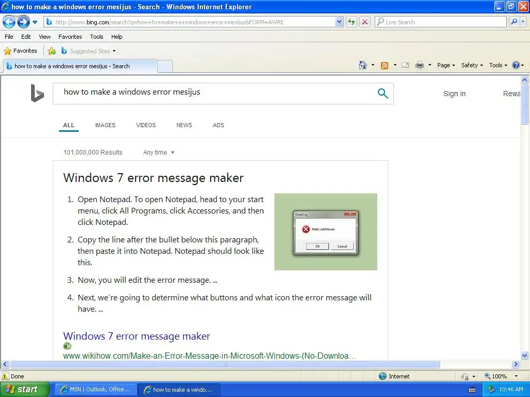Screen dimensions: 530x397
Task: Click the Live Search input box
Action: click(441, 22)
